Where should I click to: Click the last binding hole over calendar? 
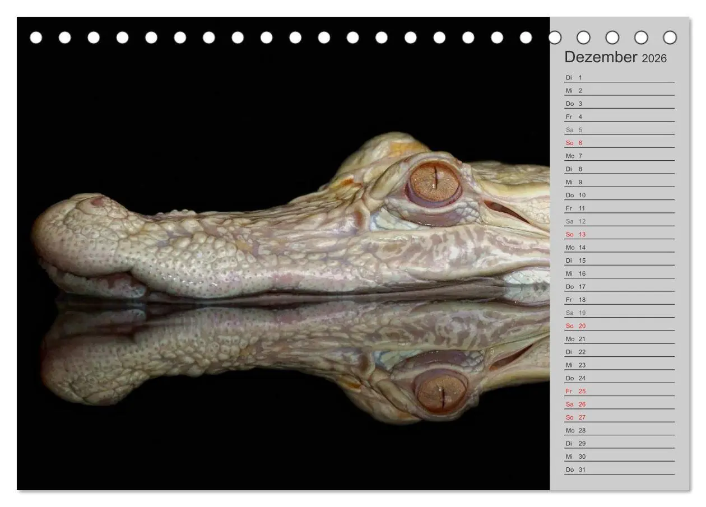coord(670,38)
